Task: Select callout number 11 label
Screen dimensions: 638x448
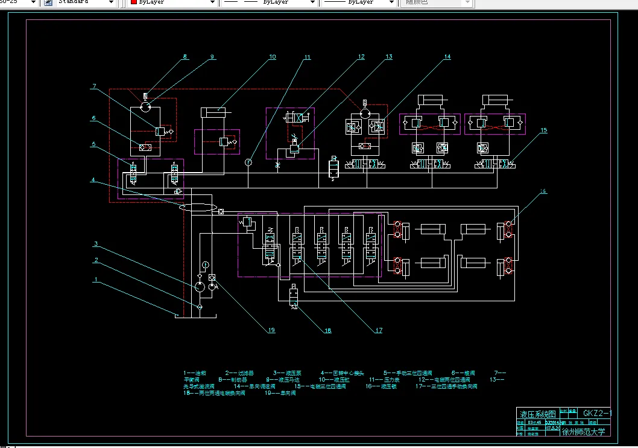Action: 307,57
